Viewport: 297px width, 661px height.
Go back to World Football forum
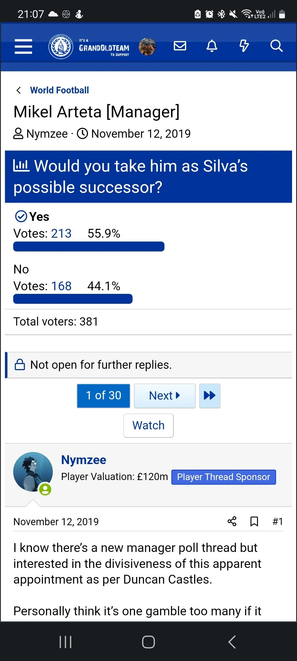point(59,90)
